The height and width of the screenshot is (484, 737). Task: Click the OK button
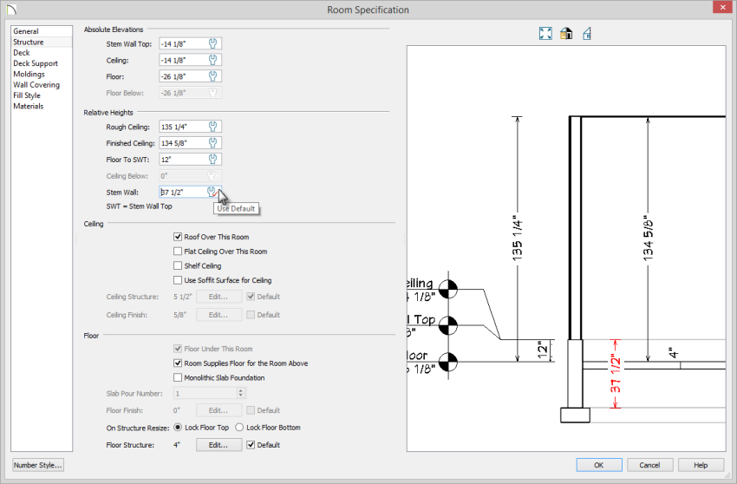[x=599, y=465]
